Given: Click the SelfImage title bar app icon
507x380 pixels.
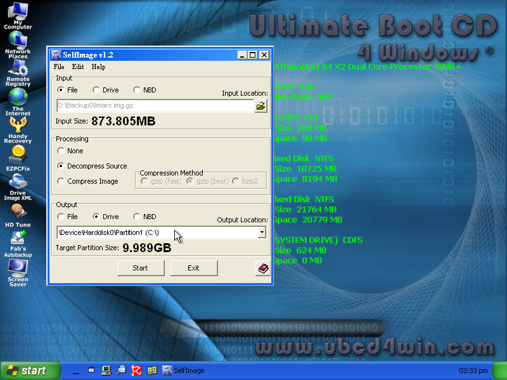Looking at the screenshot, I should click(x=56, y=55).
